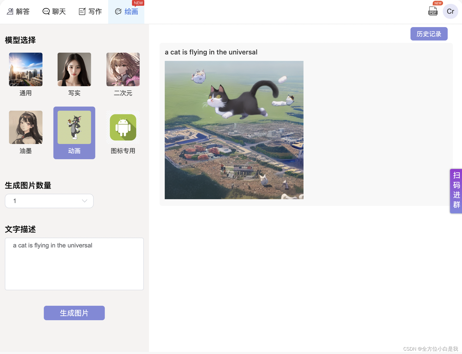Choose the 通用 model thumbnail

[x=26, y=69]
